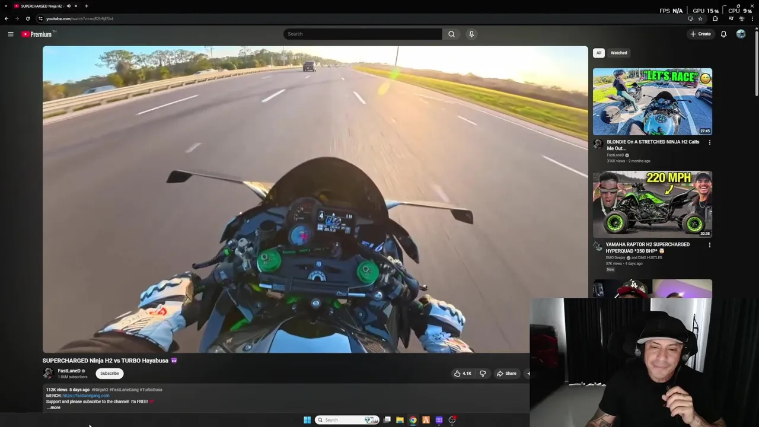Open the Windows Start menu
Viewport: 759px width, 427px height.
307,420
